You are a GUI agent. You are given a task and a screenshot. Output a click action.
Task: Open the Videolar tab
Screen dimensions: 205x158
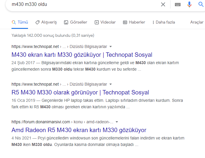click(x=105, y=22)
